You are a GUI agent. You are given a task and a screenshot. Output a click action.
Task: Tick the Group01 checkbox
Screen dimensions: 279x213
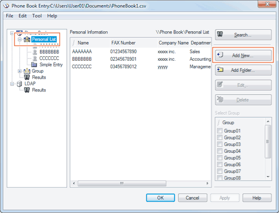(x=220, y=130)
